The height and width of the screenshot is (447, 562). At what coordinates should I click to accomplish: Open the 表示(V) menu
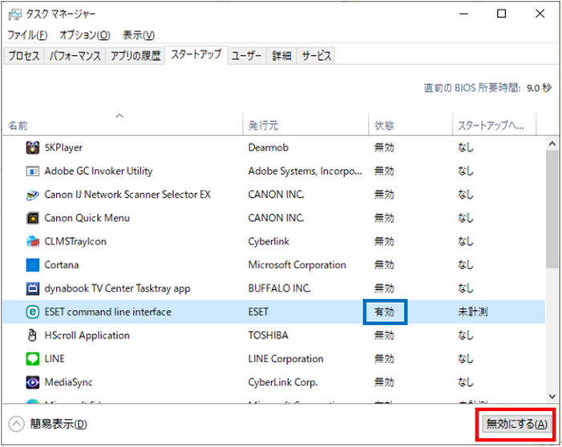click(x=139, y=35)
